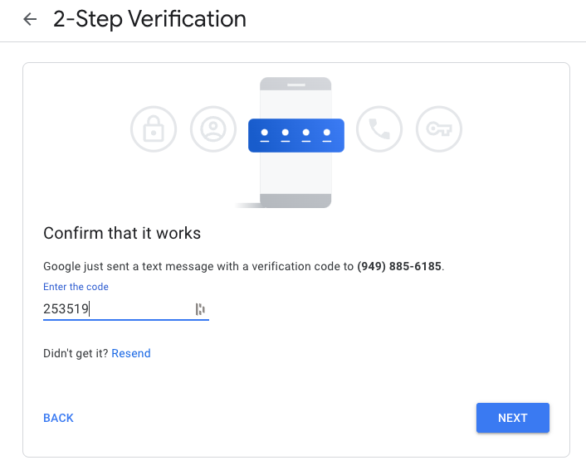Click the 2-Step Verification page title
This screenshot has height=470, width=586.
pyautogui.click(x=149, y=19)
